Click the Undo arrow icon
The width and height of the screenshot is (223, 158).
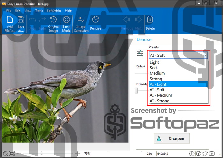(32, 20)
